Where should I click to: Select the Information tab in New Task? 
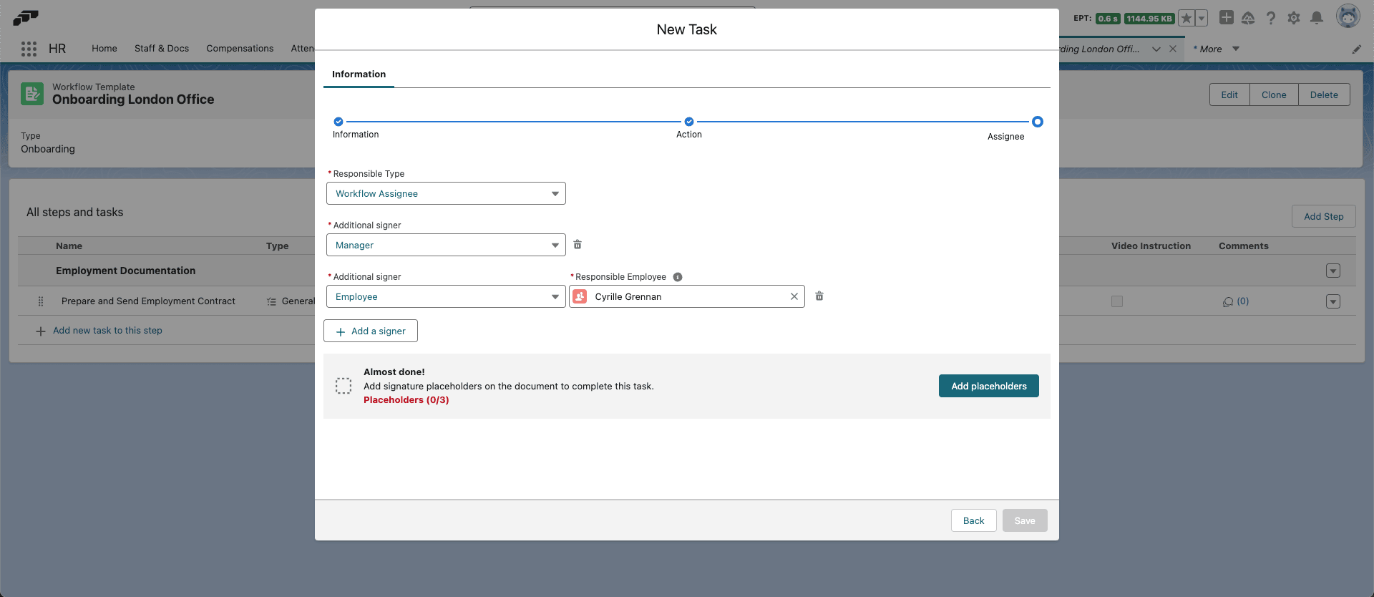click(x=359, y=74)
